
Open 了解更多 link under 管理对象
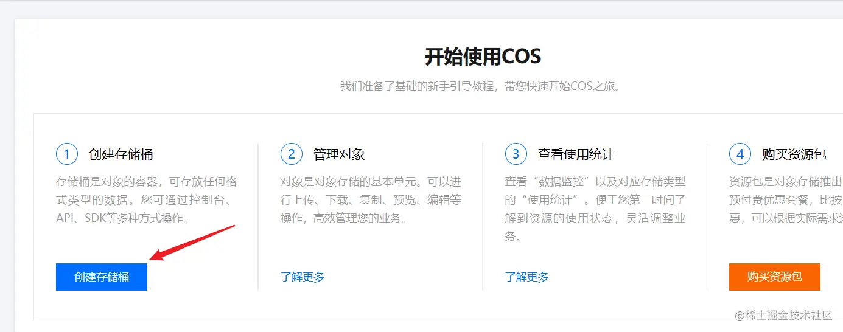click(303, 277)
